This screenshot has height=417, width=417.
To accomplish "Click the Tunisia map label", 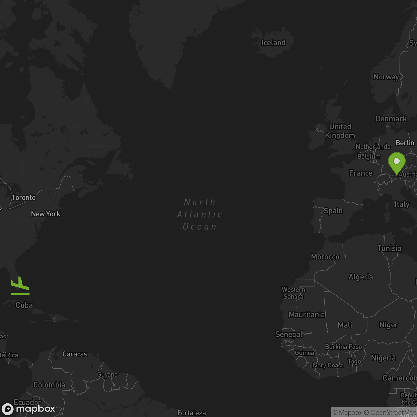I will (x=389, y=248).
